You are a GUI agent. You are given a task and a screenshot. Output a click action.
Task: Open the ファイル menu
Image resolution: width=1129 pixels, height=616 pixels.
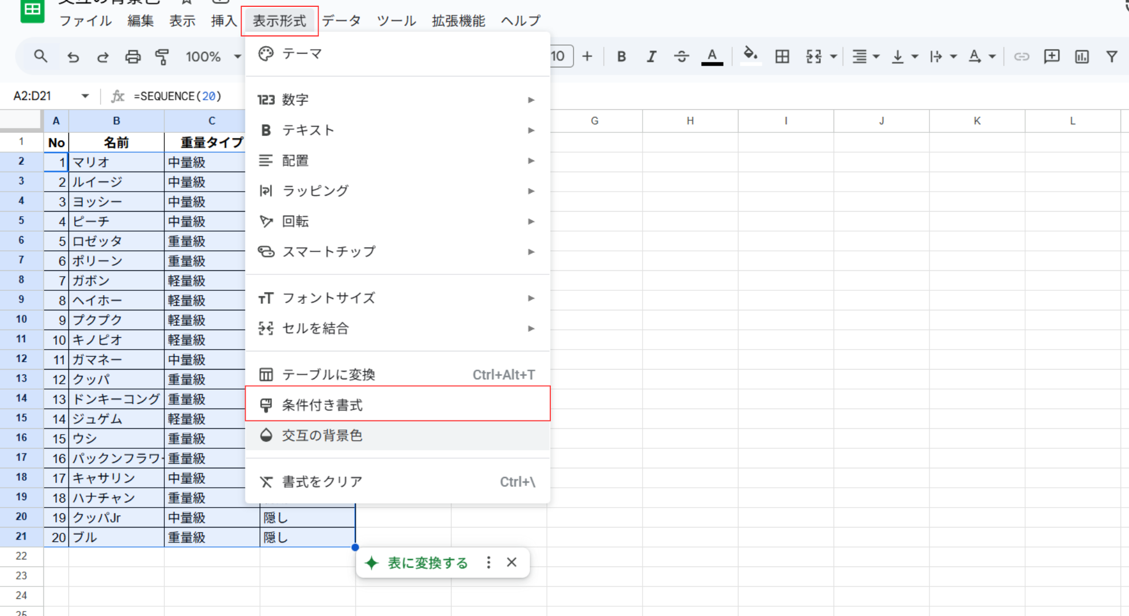click(x=86, y=21)
